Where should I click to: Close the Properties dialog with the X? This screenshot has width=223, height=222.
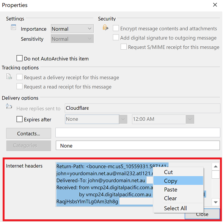click(x=215, y=5)
